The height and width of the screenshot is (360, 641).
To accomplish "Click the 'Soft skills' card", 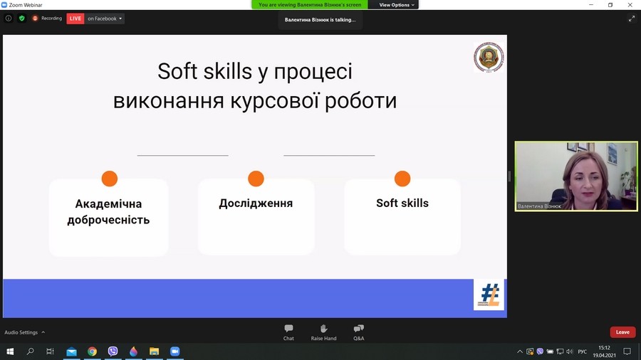I will click(x=402, y=216).
